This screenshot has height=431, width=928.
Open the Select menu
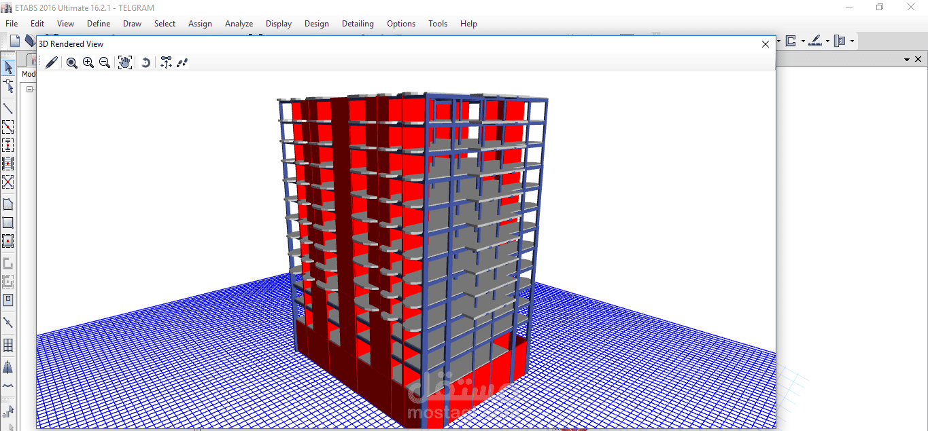coord(165,24)
